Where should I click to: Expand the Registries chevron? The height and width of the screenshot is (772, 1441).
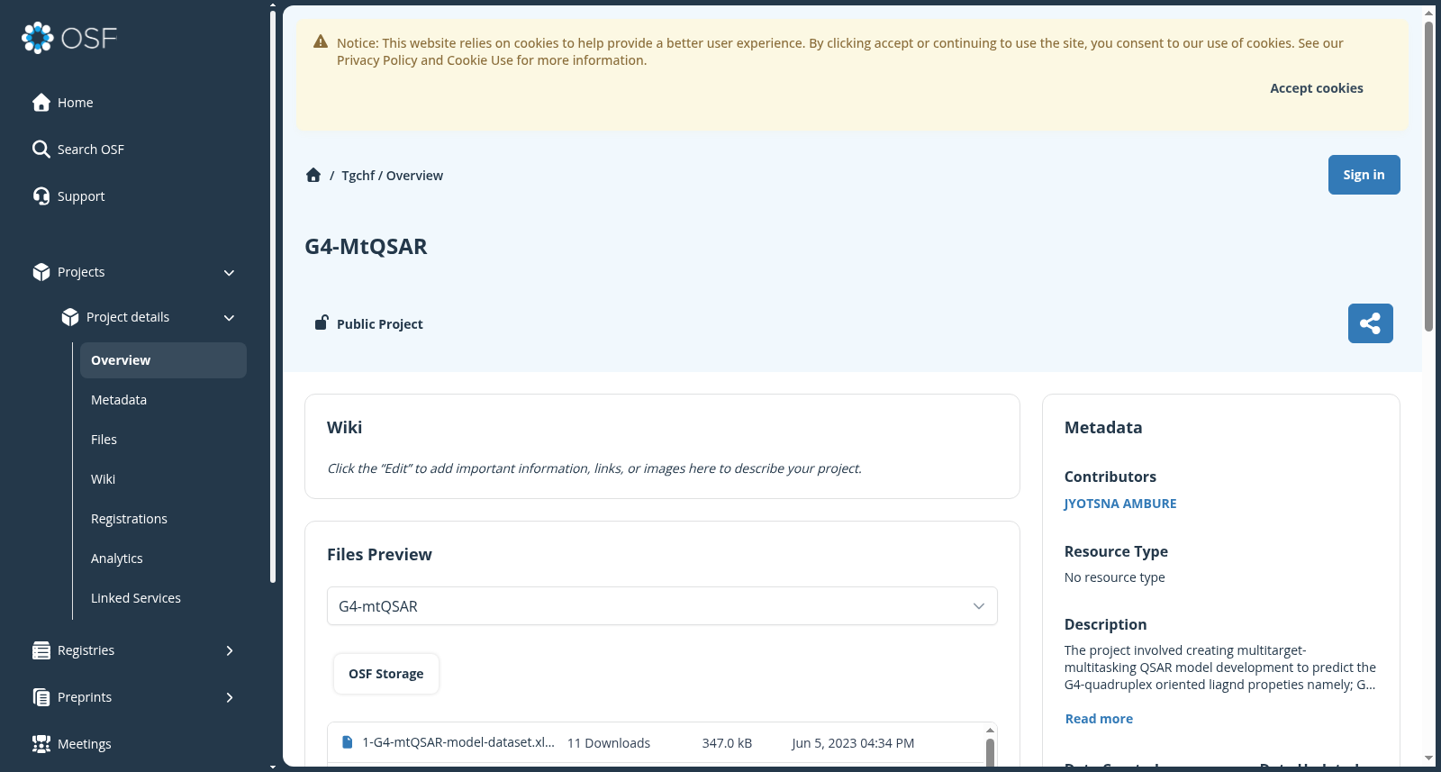pos(230,650)
